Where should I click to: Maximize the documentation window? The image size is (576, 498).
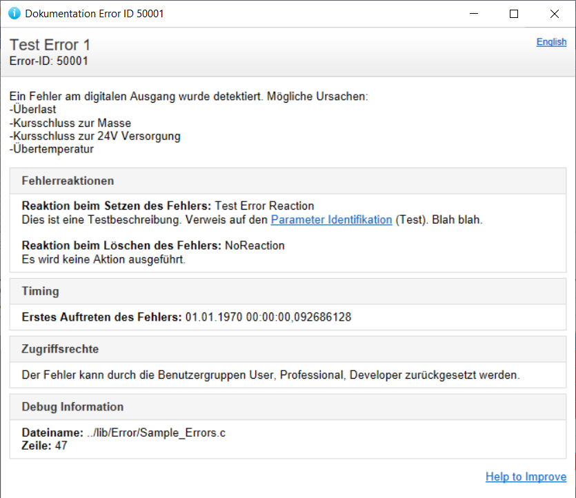513,14
